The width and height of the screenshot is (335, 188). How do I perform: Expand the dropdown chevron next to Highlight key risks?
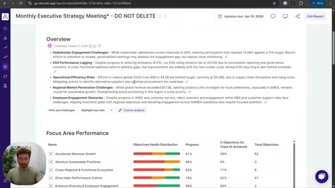pos(111,110)
